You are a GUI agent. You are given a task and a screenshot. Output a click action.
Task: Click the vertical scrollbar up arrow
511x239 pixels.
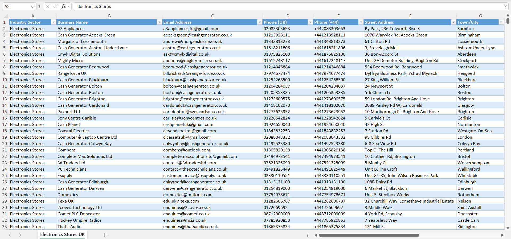click(x=508, y=15)
